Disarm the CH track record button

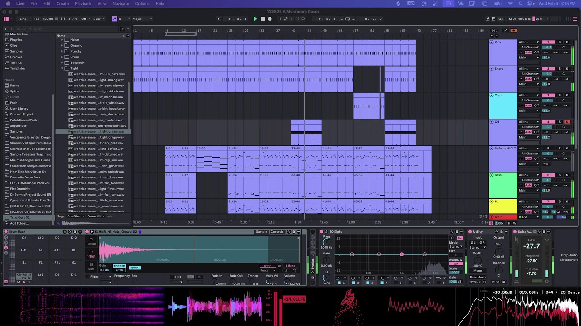click(567, 122)
